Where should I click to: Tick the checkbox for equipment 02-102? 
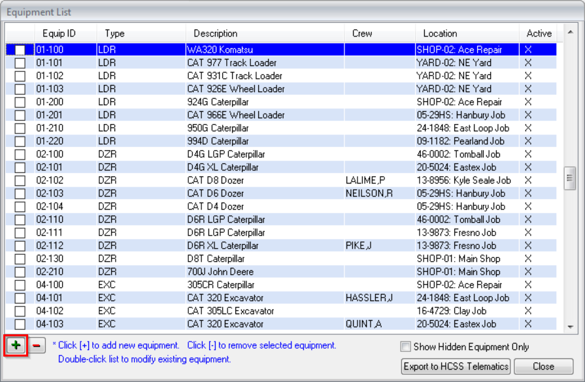[20, 181]
